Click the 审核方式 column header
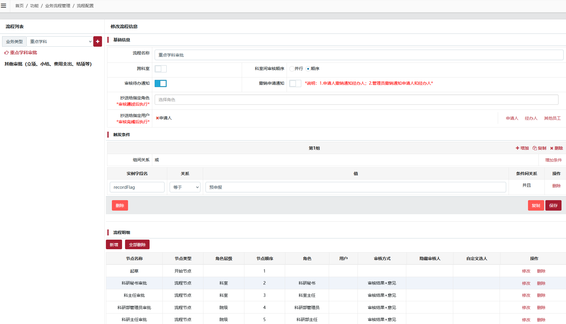Image resolution: width=566 pixels, height=324 pixels. tap(382, 258)
